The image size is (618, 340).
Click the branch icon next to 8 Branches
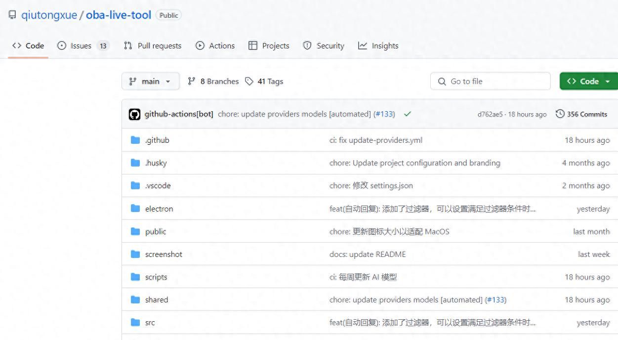(x=192, y=81)
